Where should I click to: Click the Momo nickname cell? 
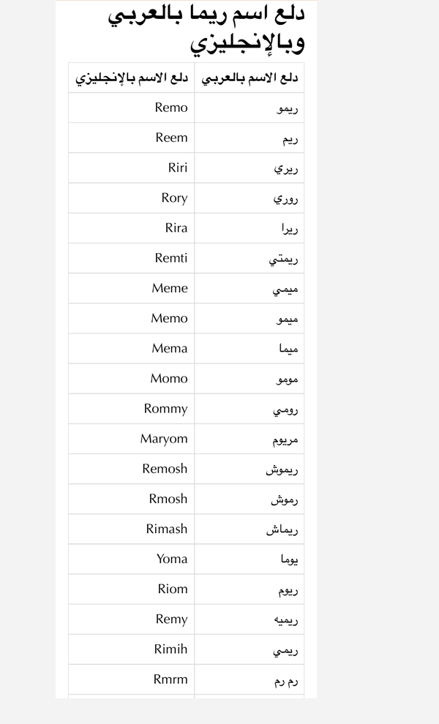coord(131,379)
